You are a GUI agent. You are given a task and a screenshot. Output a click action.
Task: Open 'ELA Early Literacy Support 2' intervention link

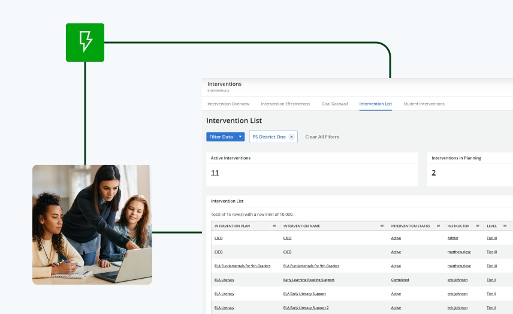pyautogui.click(x=306, y=308)
